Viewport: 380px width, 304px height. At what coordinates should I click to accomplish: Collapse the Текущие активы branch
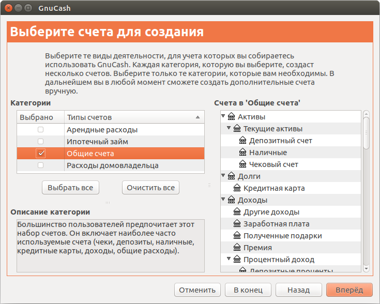pos(229,128)
